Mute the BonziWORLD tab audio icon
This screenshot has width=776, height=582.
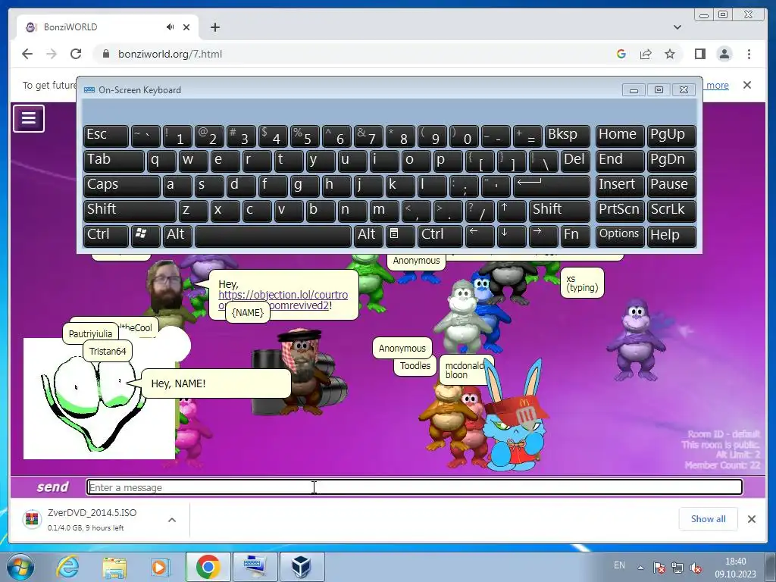(171, 27)
